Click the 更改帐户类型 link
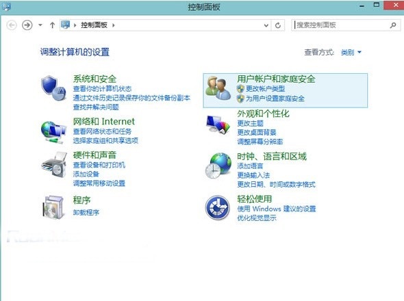The width and height of the screenshot is (404, 301). [x=266, y=89]
